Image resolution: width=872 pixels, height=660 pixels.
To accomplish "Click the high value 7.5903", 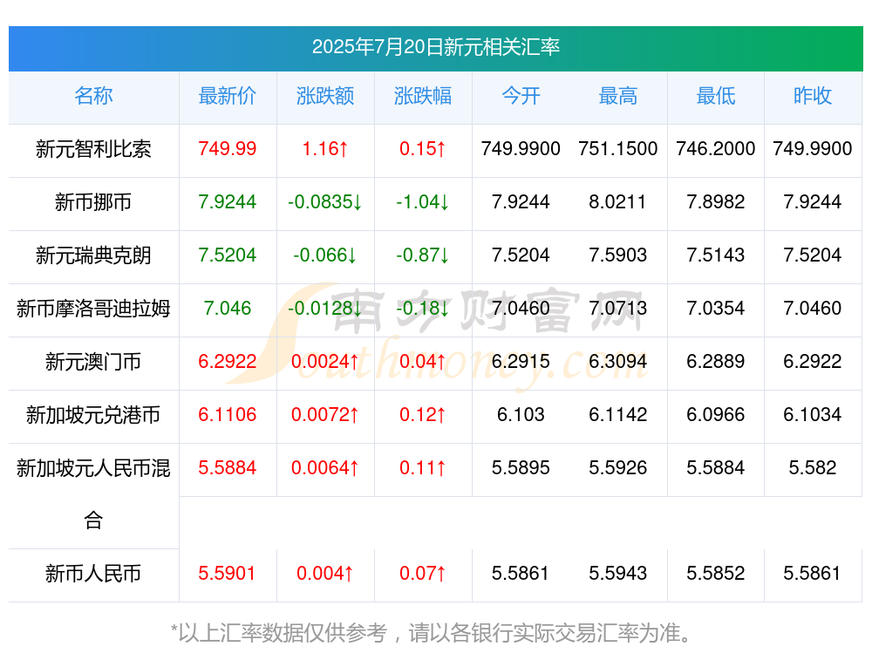I will (618, 255).
